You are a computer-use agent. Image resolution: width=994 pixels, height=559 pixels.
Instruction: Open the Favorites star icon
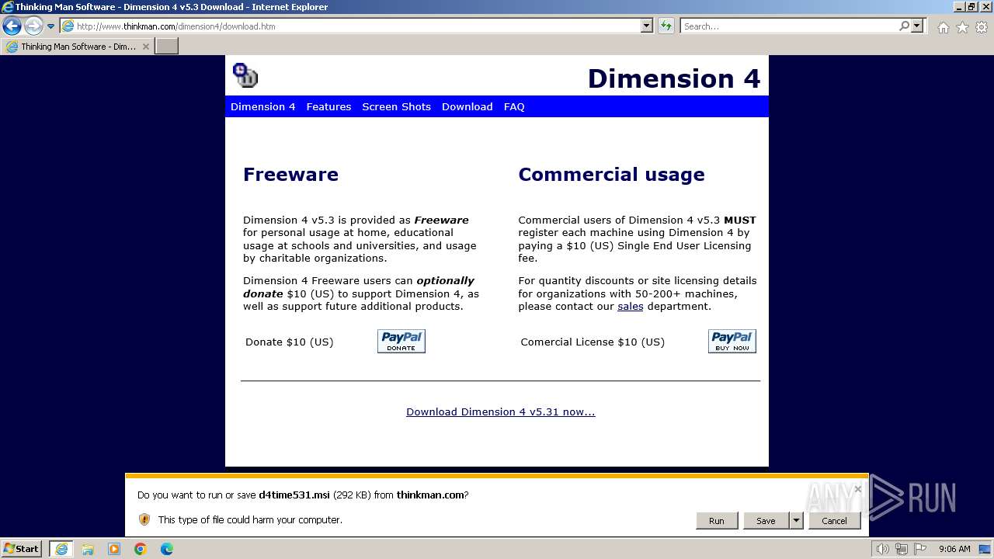962,27
